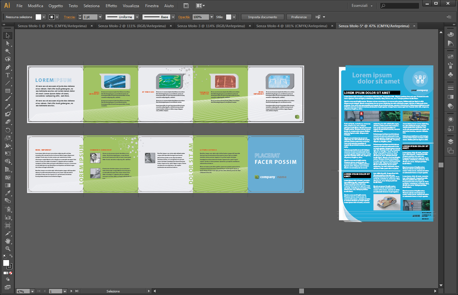Switch to the Senza titolo-3 tab
458x295 pixels.
point(211,26)
